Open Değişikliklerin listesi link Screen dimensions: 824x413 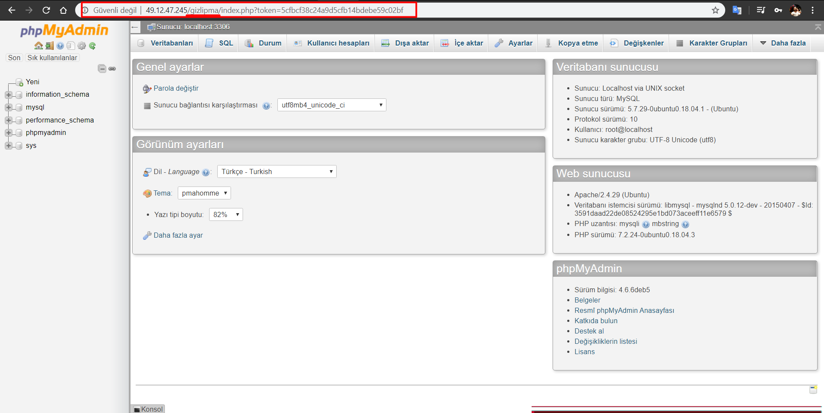pyautogui.click(x=606, y=341)
